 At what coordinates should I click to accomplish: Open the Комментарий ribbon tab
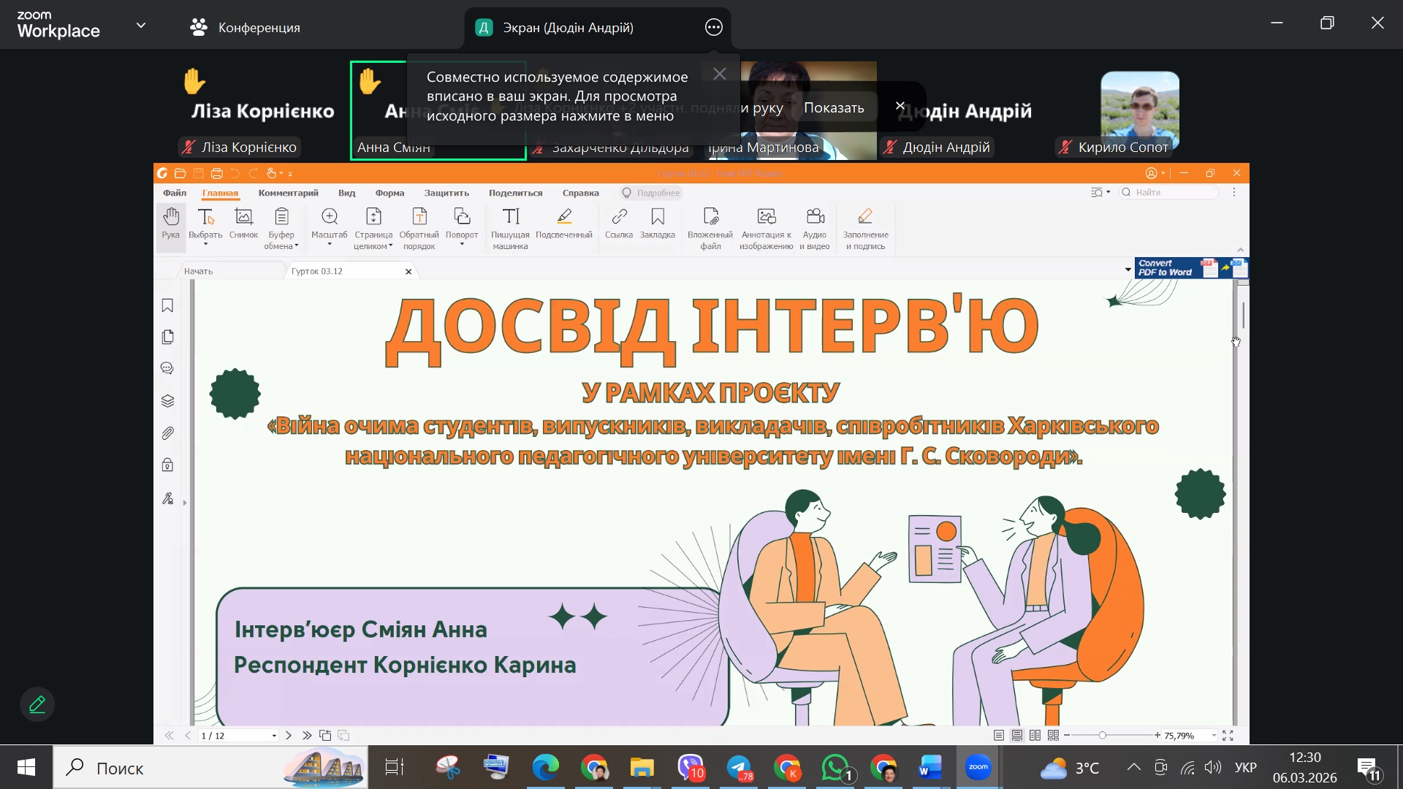coord(288,193)
